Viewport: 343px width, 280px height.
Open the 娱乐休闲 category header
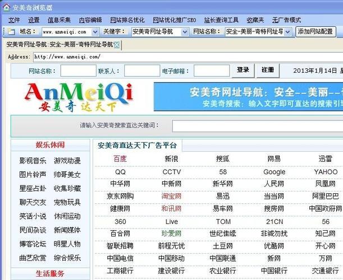pyautogui.click(x=50, y=145)
